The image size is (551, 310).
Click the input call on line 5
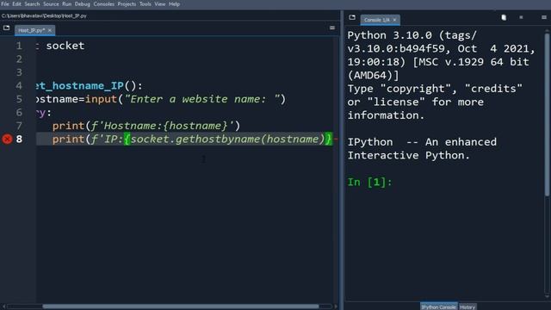point(101,99)
